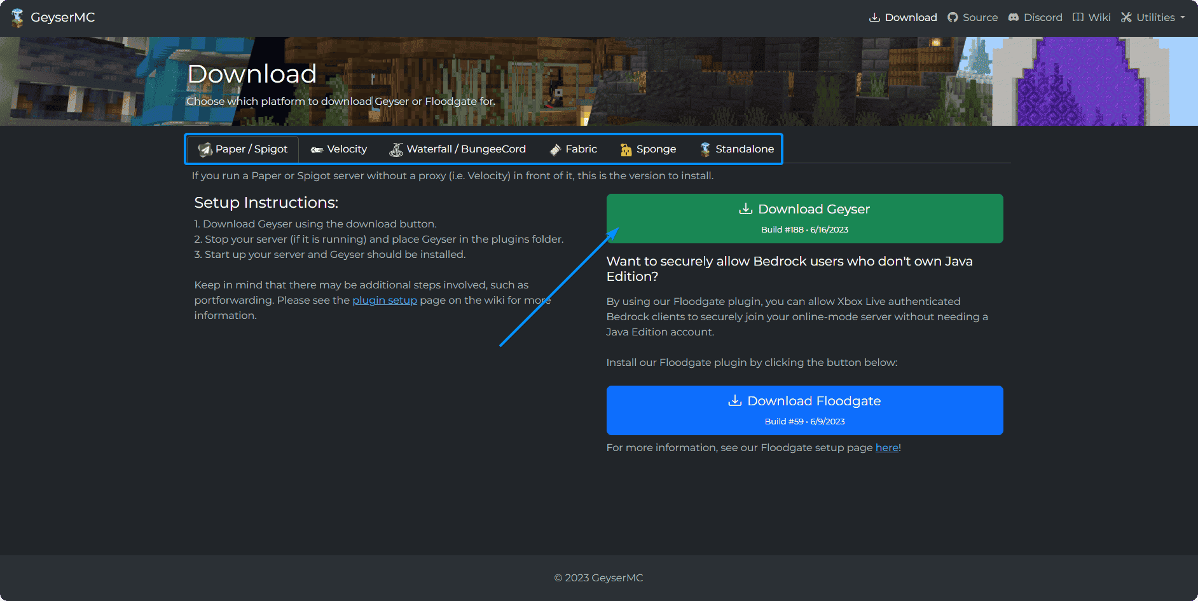This screenshot has width=1198, height=601.
Task: Click the Paper / Spigot tab icon
Action: pos(205,149)
